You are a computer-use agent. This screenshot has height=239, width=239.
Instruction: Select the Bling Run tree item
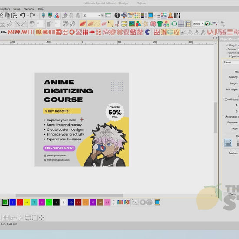click(x=233, y=45)
